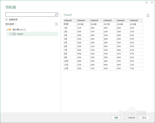
Task: Click the 27W cell in the 2月 row
Action: click(x=136, y=32)
